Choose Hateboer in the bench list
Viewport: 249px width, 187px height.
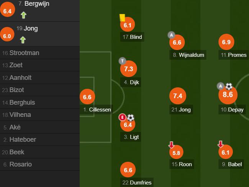[x=40, y=139]
